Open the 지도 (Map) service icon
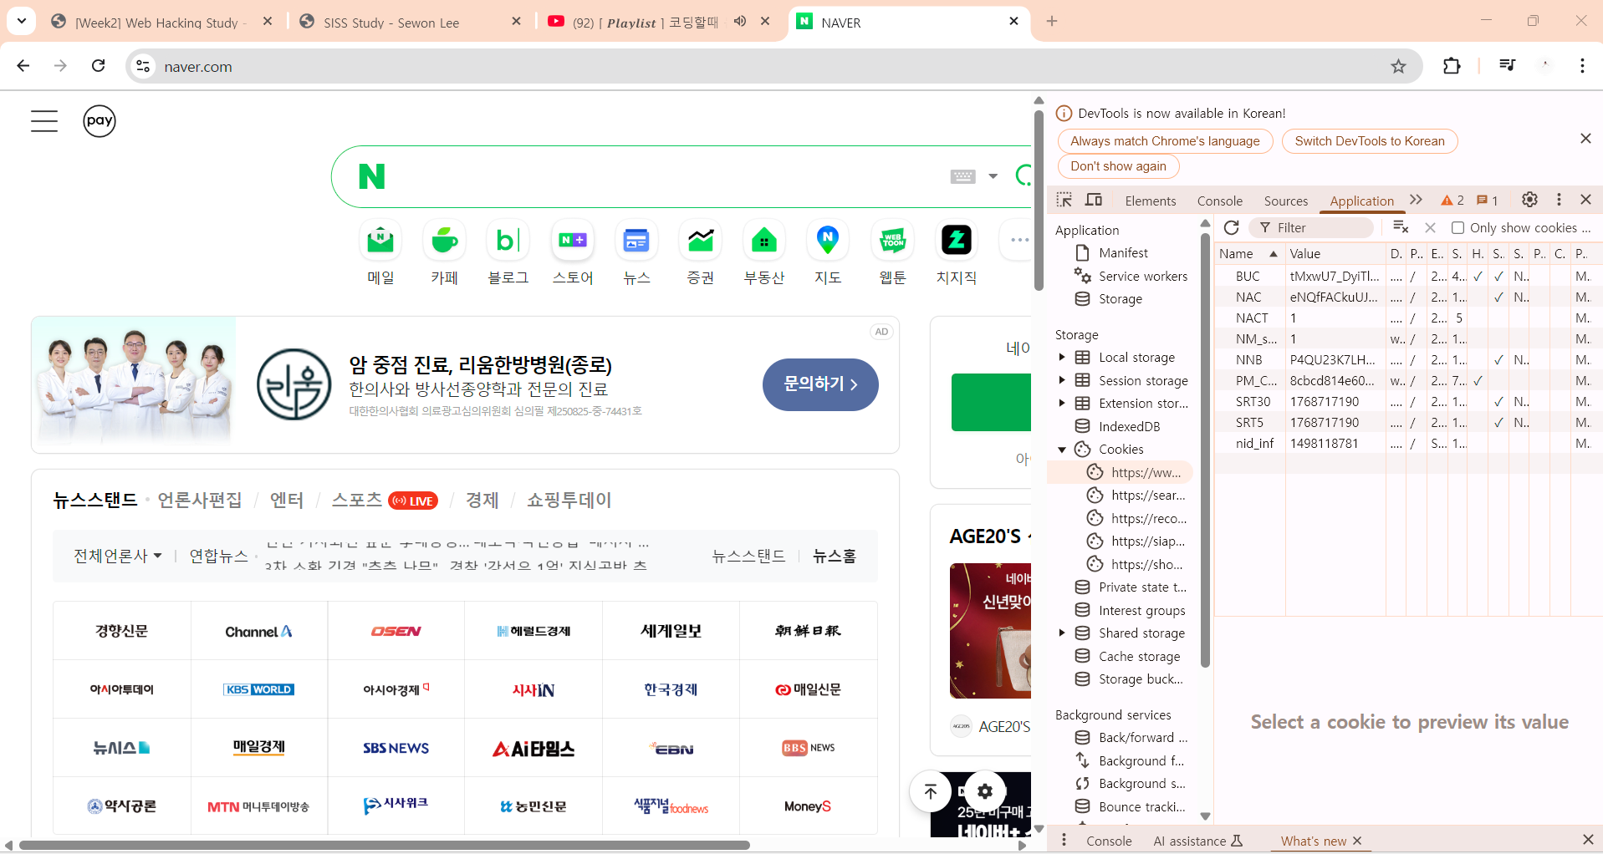1603x854 pixels. [827, 240]
